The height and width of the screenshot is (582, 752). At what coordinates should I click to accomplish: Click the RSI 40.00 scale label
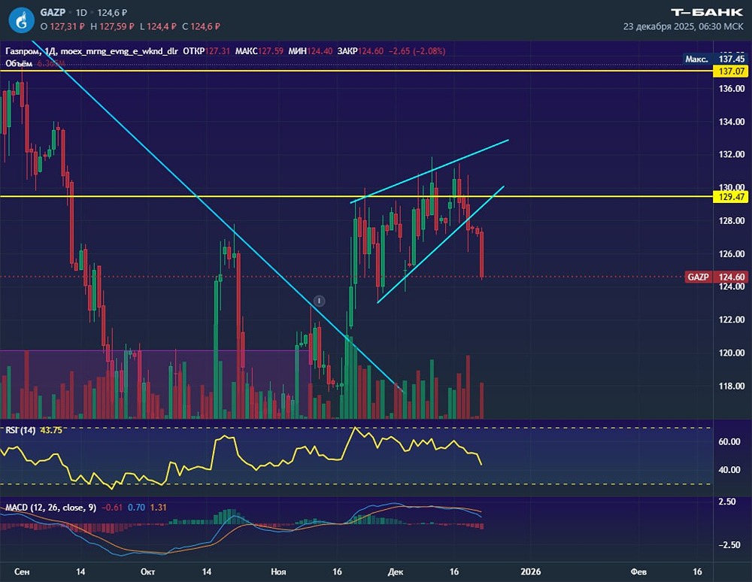[x=729, y=470]
